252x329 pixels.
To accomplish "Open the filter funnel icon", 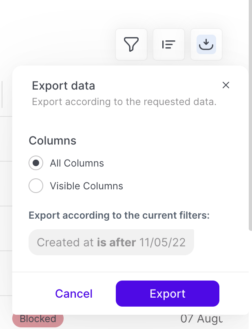I will click(x=131, y=44).
